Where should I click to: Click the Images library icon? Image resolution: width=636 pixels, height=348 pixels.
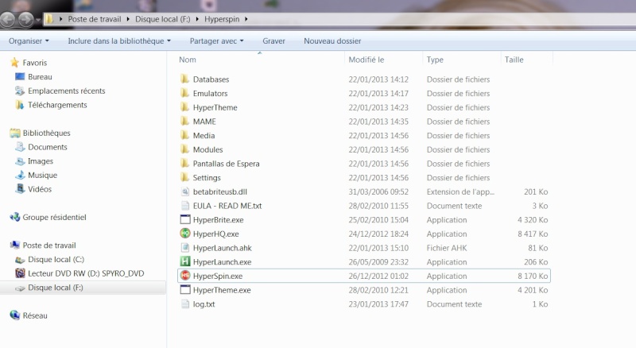[20, 161]
